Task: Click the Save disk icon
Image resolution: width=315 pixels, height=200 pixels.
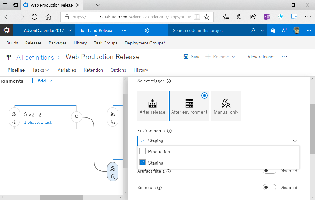Action: click(186, 57)
